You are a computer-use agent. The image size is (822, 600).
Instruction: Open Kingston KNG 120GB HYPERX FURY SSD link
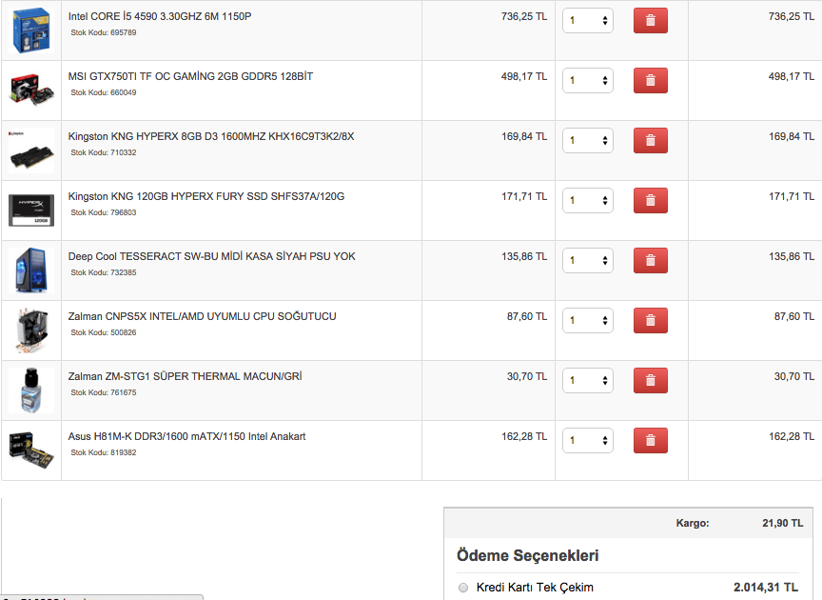206,196
